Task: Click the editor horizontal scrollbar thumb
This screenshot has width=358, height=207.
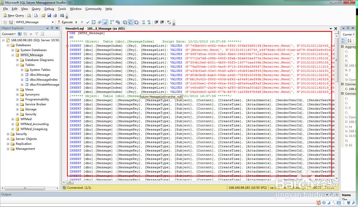Action: click(x=70, y=182)
